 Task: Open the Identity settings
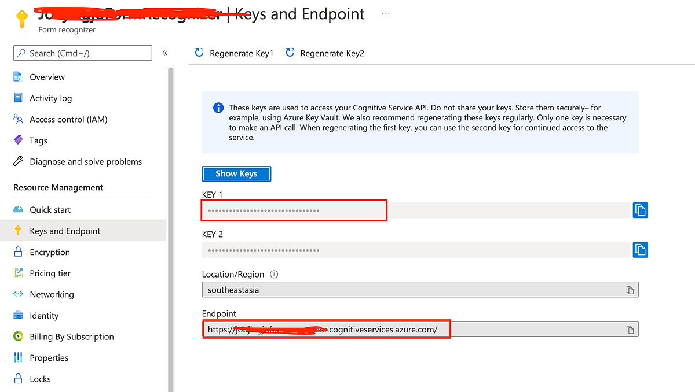(x=19, y=315)
